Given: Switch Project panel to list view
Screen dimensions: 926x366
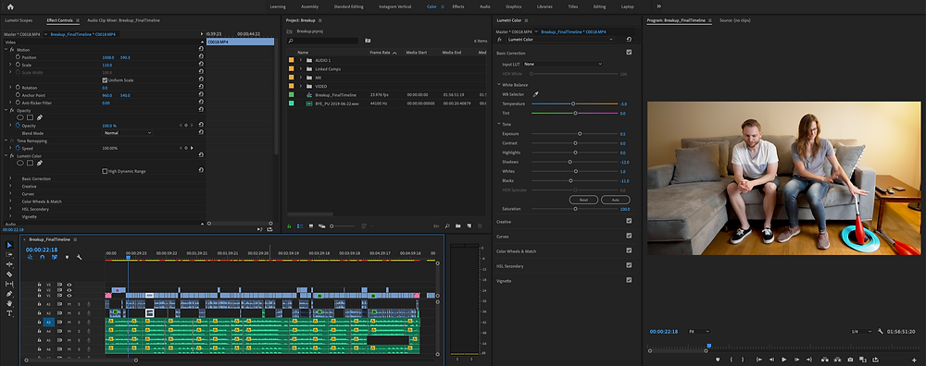Looking at the screenshot, I should 300,226.
